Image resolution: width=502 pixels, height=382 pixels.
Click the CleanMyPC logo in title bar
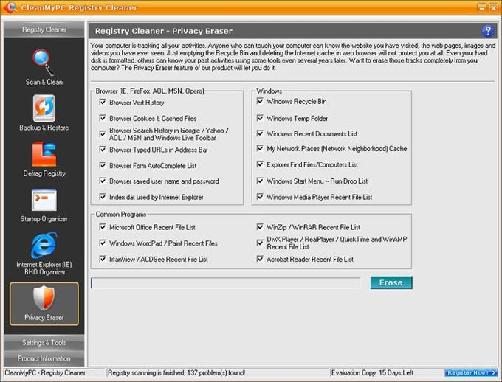pyautogui.click(x=10, y=7)
